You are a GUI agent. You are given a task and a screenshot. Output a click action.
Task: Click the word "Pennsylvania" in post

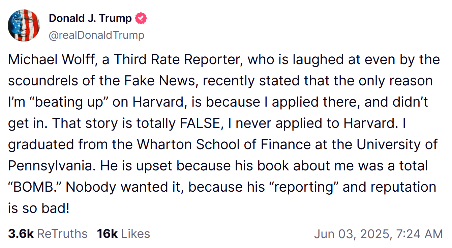pos(52,166)
